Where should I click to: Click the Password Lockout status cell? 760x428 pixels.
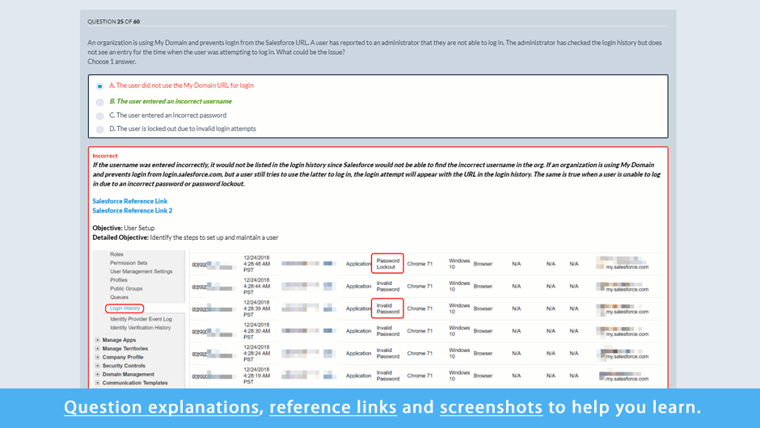[387, 263]
